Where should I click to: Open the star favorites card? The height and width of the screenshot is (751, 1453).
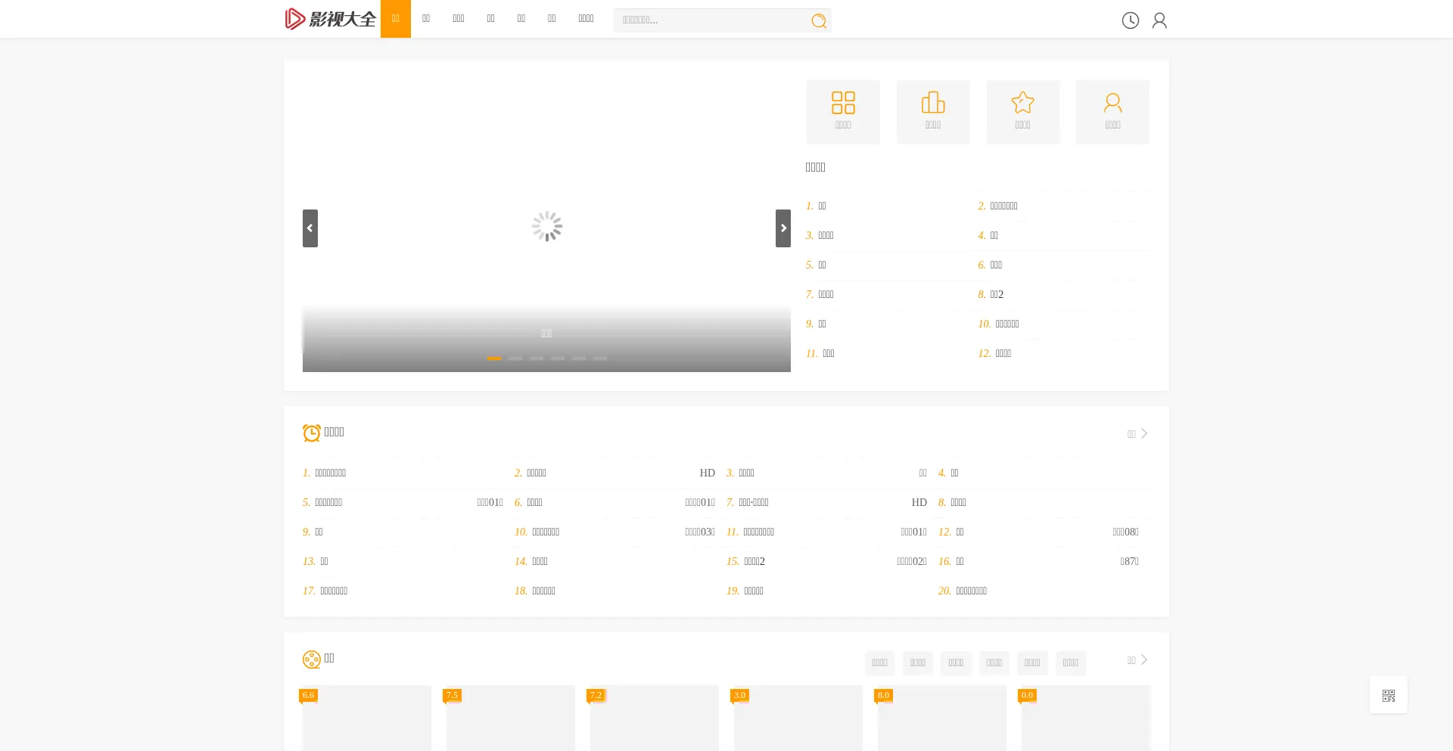coord(1022,111)
